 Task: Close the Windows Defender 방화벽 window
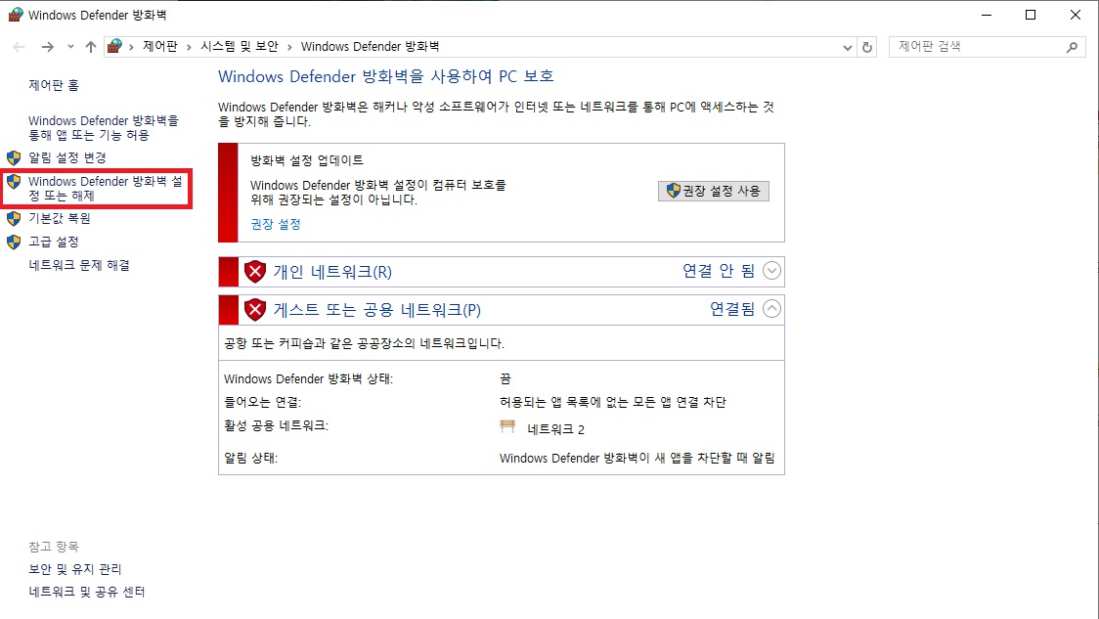1076,15
